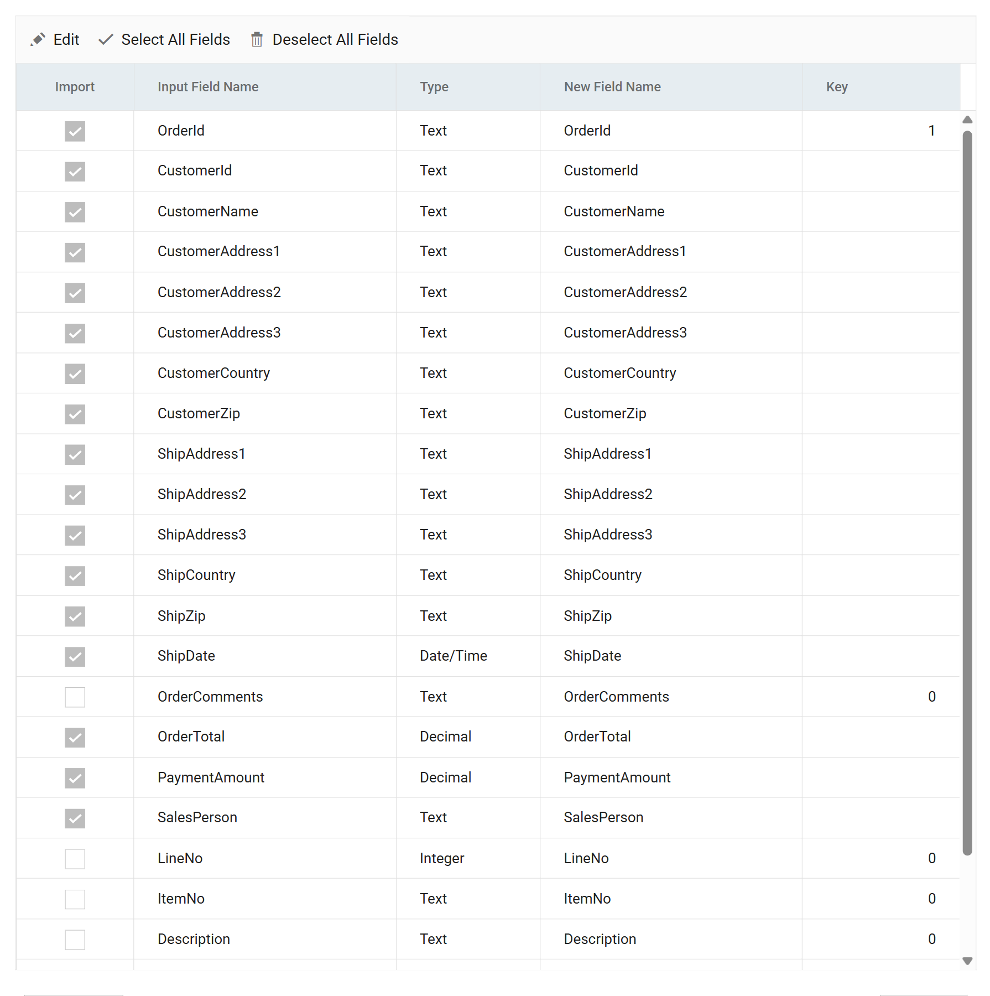Uncheck the SalesPerson import checkbox
This screenshot has height=996, width=990.
point(75,818)
